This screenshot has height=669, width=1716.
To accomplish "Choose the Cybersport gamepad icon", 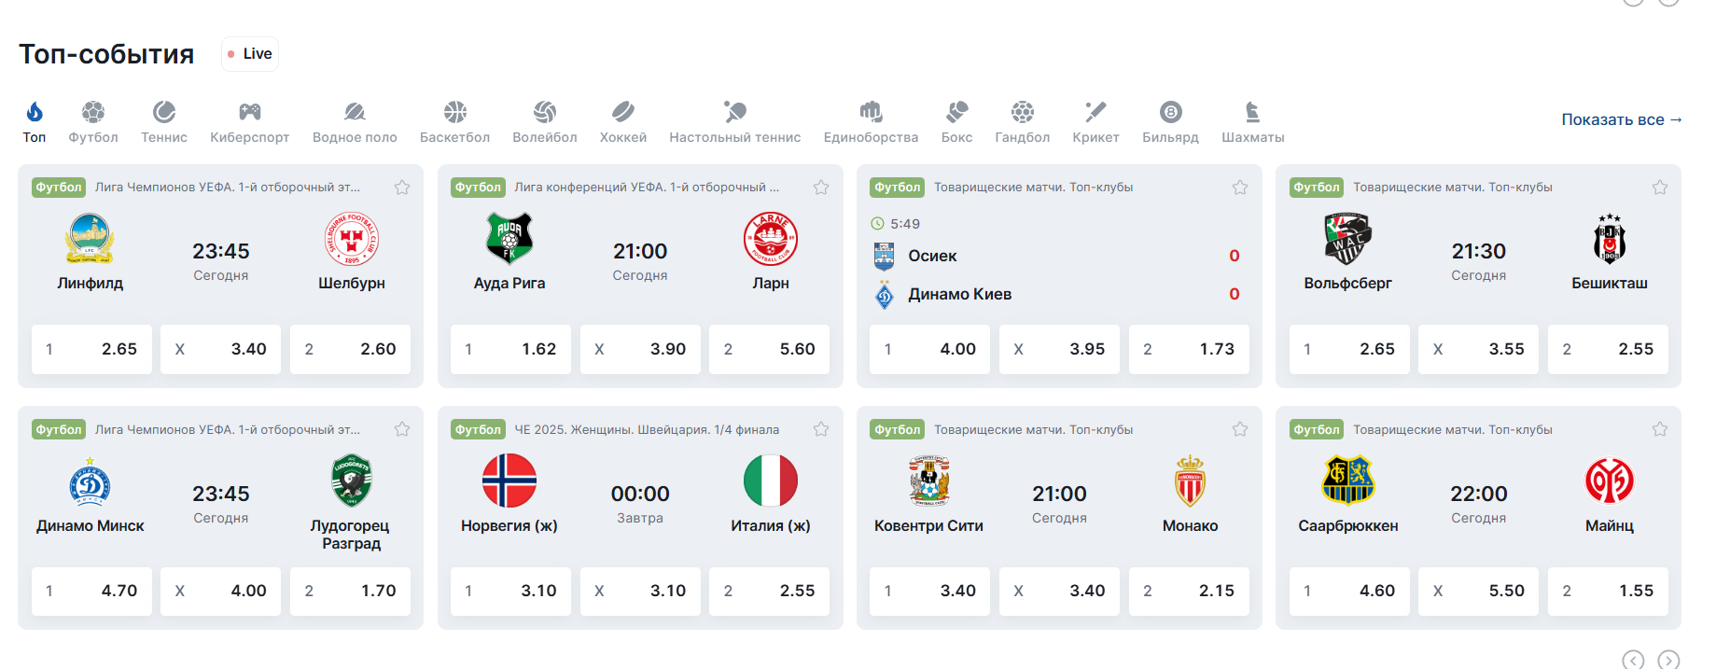I will (249, 113).
